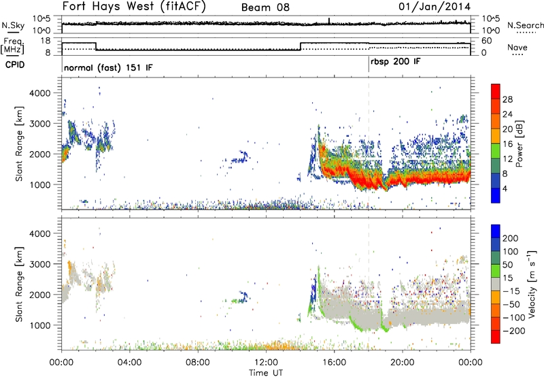Click the 'Nave' legend label
The height and width of the screenshot is (377, 544).
(x=517, y=47)
